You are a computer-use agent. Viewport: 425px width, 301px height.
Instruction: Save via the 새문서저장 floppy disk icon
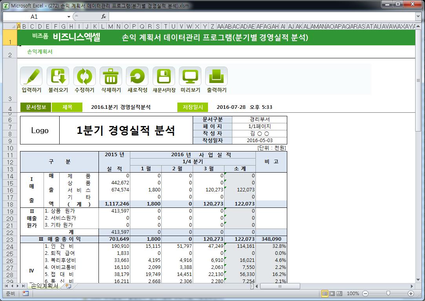point(164,76)
